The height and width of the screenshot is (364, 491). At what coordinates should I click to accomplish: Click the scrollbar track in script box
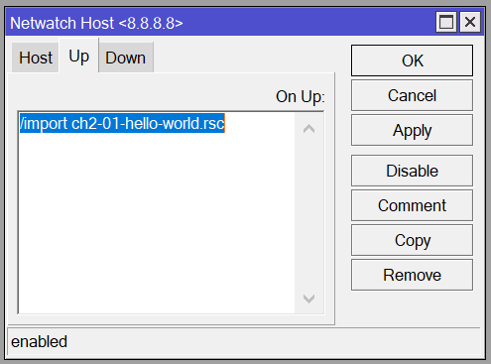click(x=308, y=213)
